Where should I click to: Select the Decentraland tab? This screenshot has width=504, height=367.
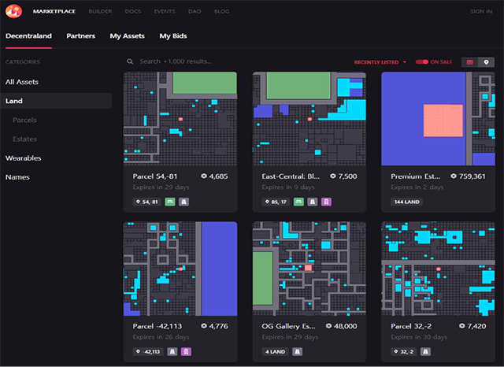point(28,36)
